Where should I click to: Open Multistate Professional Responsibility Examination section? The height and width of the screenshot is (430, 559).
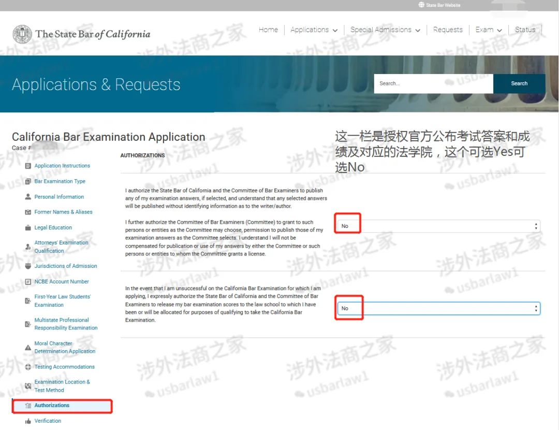(66, 324)
